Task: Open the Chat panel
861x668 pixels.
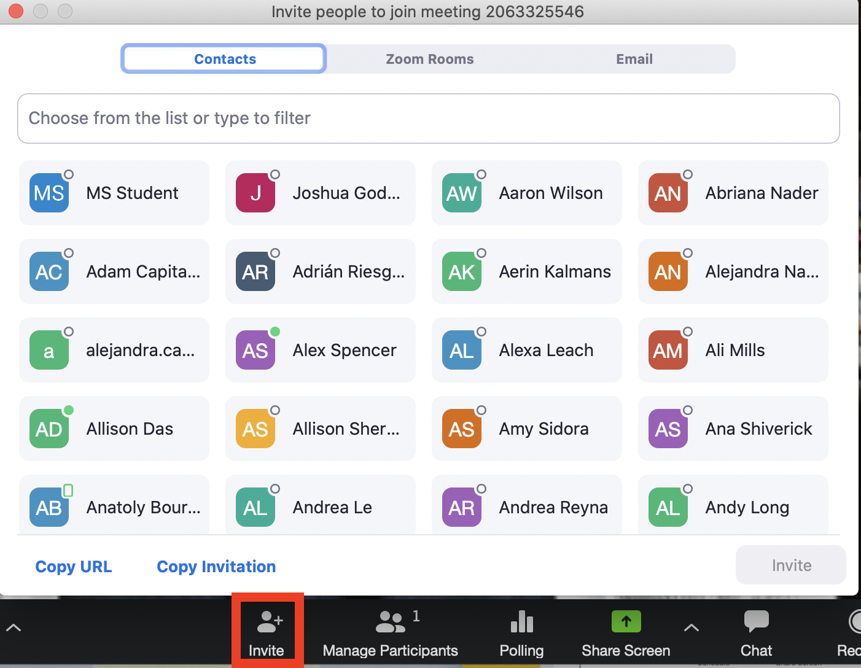Action: (756, 632)
